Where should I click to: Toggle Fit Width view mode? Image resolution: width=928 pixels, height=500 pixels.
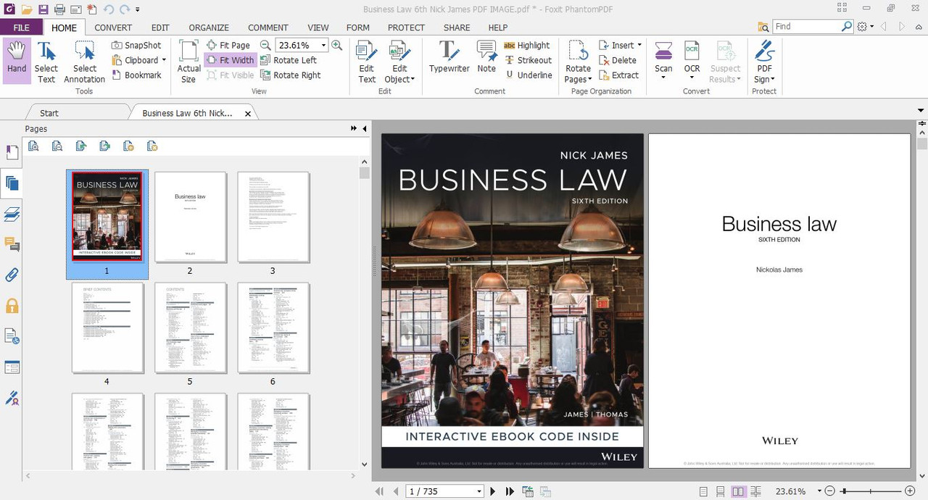pyautogui.click(x=230, y=60)
